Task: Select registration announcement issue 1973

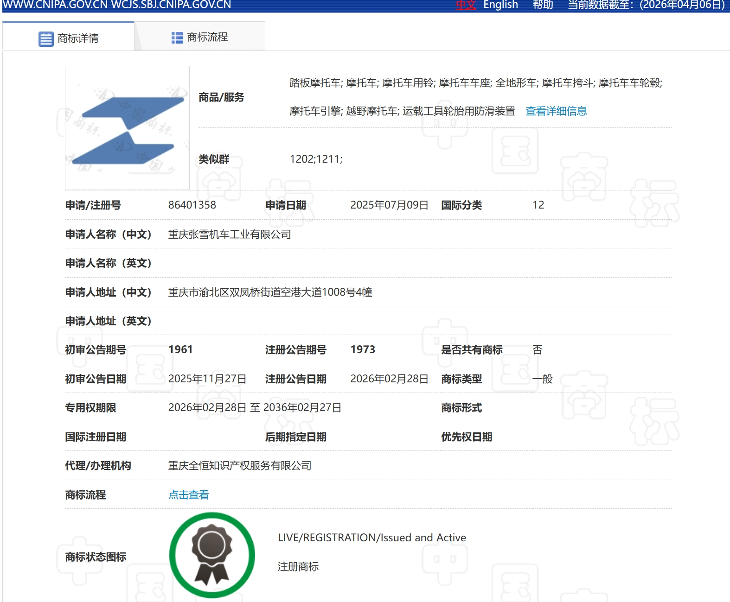Action: pyautogui.click(x=363, y=350)
